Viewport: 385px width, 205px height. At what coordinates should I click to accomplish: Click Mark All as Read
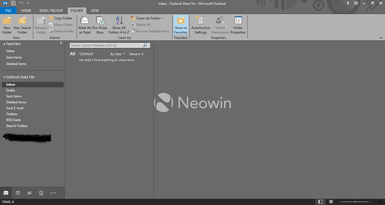[x=85, y=25]
